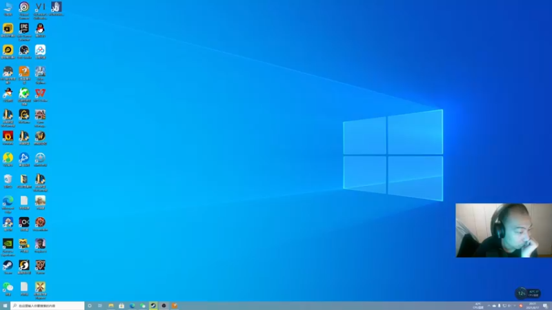Open the windmill game desktop icon
The image size is (552, 310).
coord(40,289)
